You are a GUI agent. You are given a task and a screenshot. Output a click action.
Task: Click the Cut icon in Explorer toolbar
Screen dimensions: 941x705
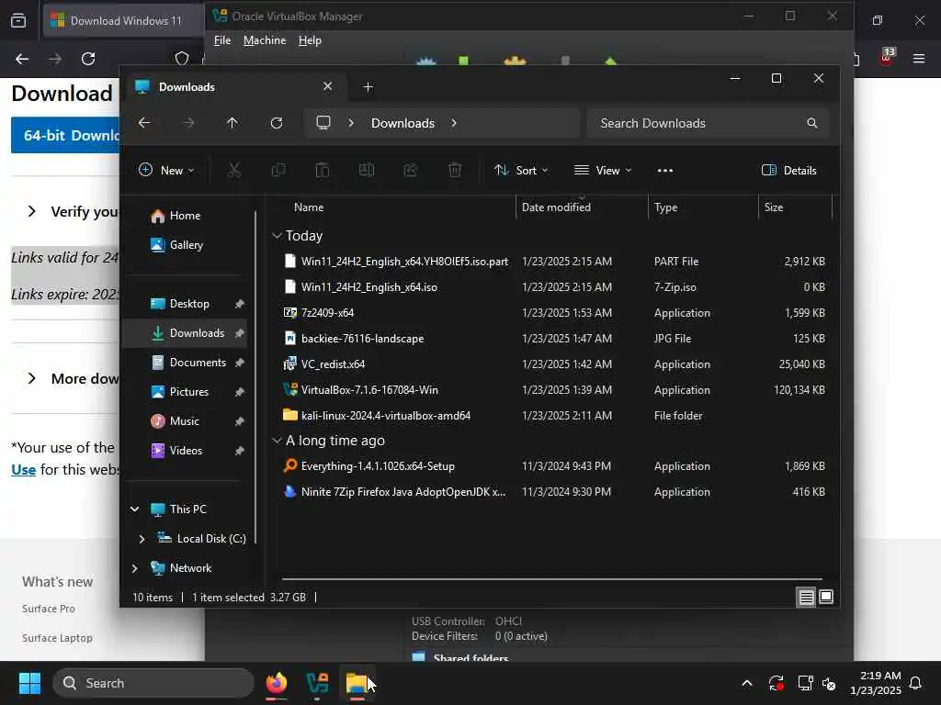234,170
